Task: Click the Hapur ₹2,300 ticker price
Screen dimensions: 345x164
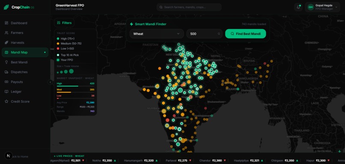Action: 321,161
